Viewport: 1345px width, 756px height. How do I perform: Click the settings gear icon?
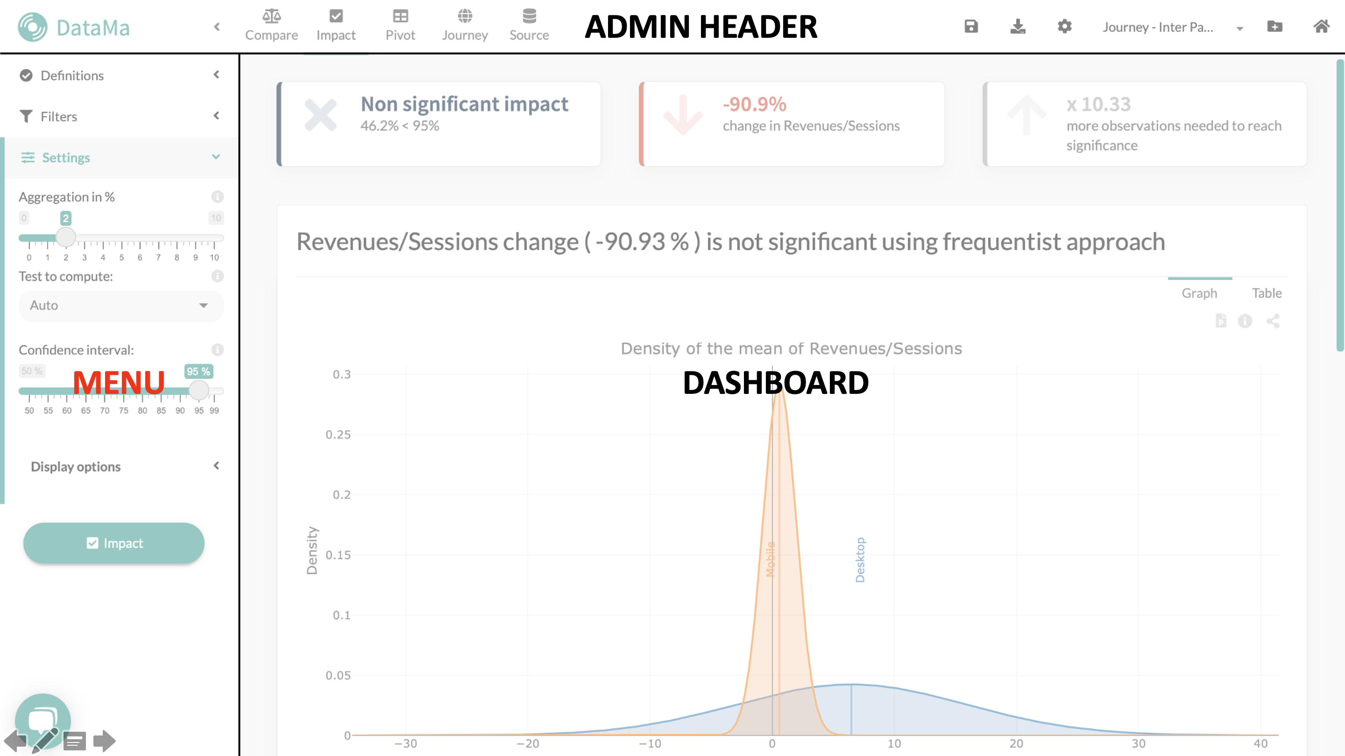coord(1064,26)
